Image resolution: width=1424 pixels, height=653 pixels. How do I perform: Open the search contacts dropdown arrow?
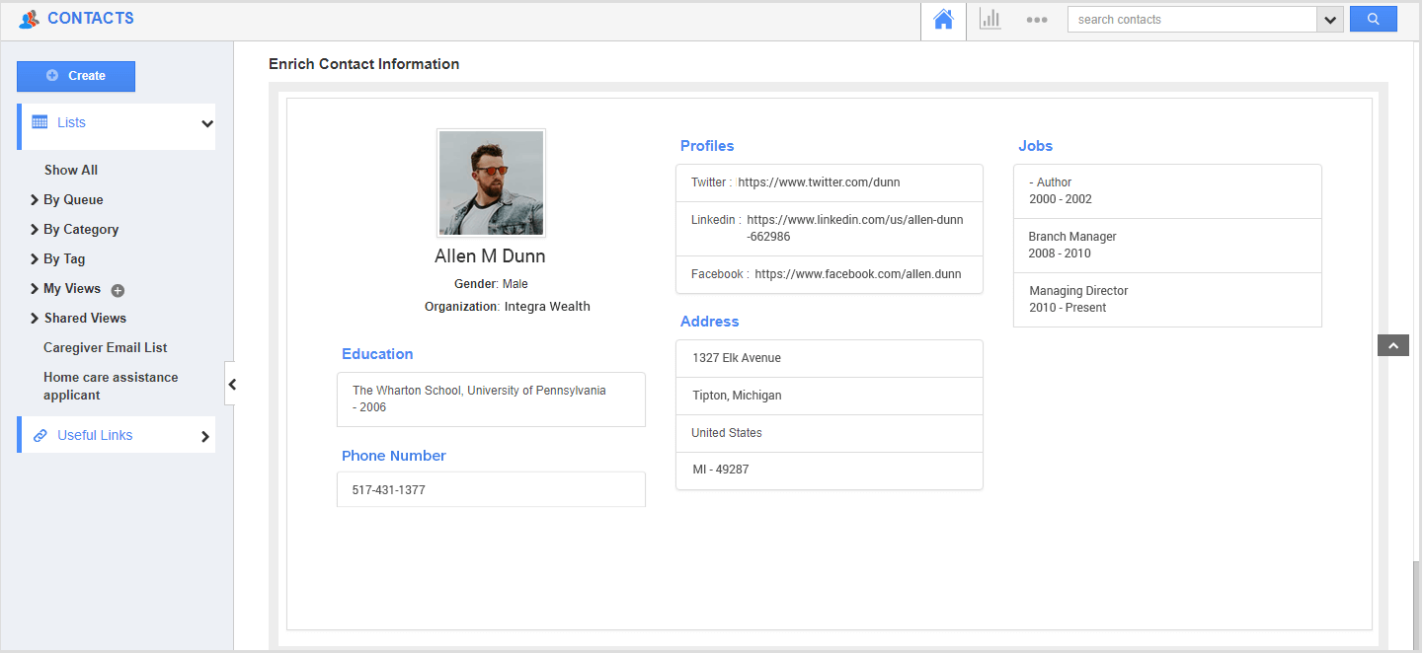(x=1329, y=20)
